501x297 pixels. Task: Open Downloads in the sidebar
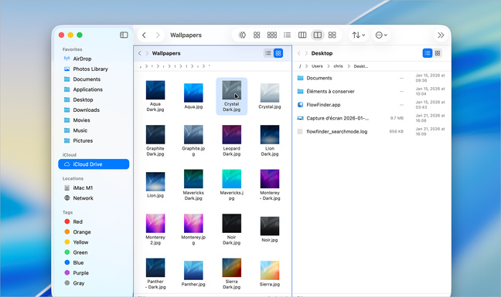[x=94, y=110]
